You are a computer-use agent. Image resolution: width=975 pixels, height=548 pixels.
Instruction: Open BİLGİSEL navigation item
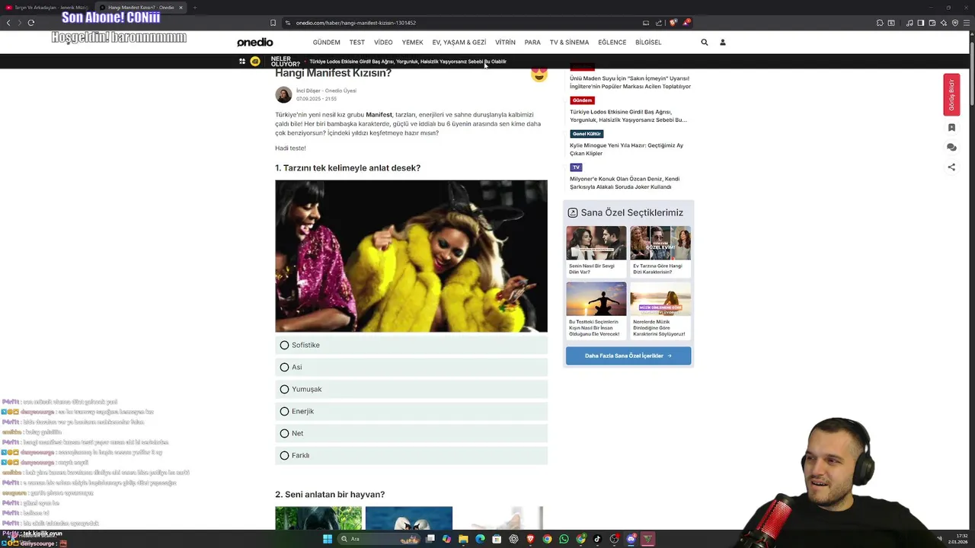648,43
